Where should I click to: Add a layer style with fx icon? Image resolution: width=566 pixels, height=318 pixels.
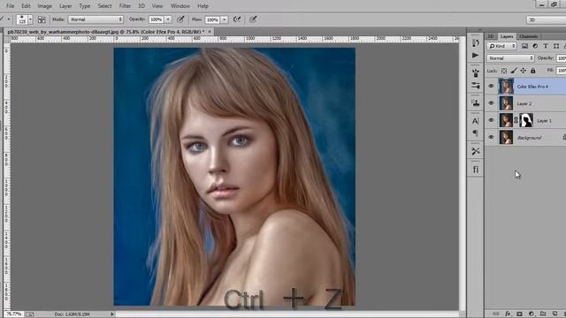pos(508,314)
